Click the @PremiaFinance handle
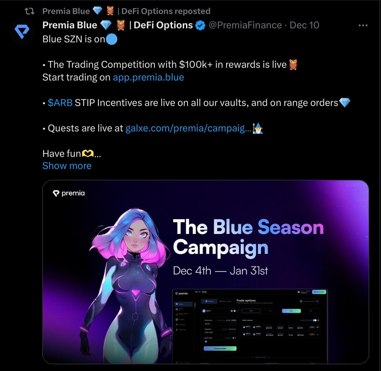The image size is (381, 371). point(245,25)
